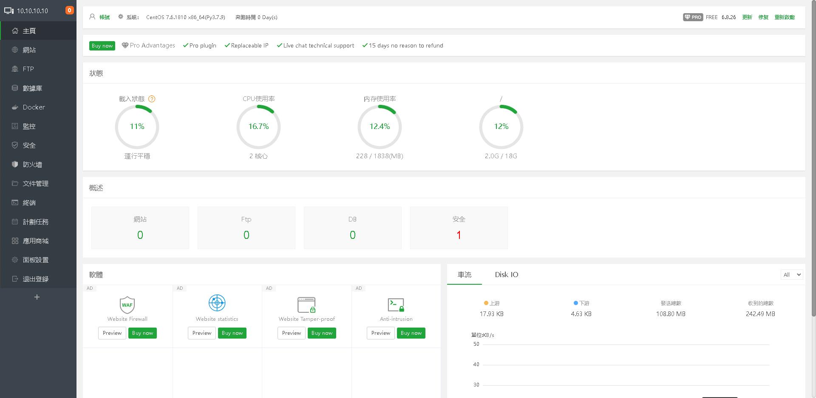Viewport: 816px width, 398px height.
Task: Click the 監控 monitoring icon
Action: coord(15,126)
